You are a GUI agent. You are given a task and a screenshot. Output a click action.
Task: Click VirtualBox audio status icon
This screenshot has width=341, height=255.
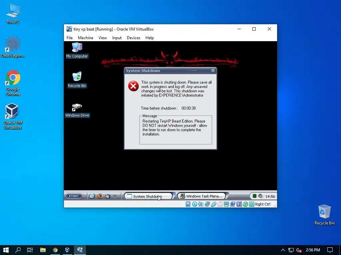(x=201, y=204)
